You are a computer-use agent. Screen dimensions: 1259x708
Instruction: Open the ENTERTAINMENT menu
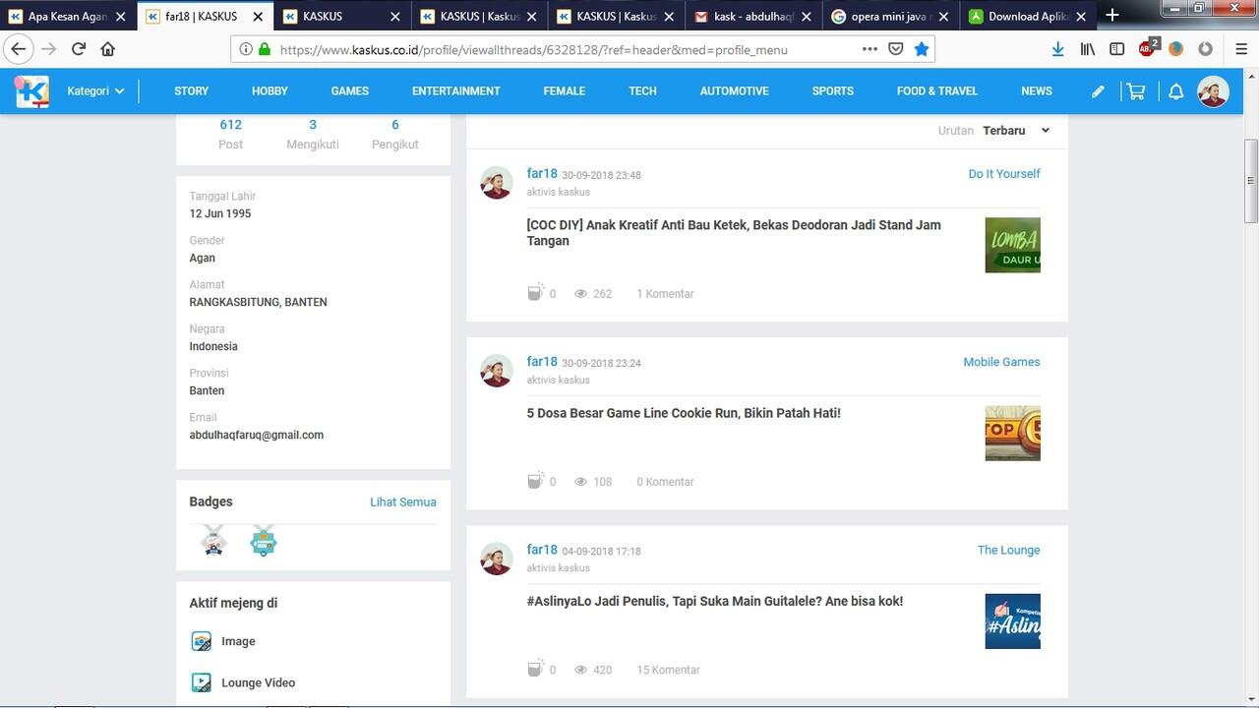456,91
